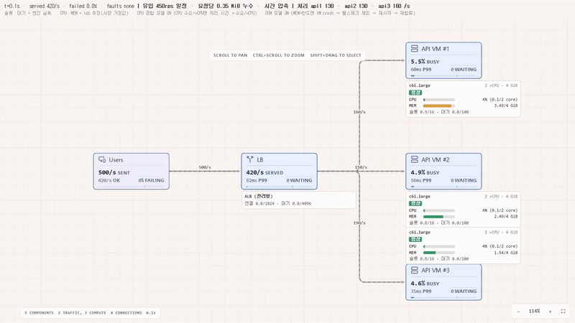This screenshot has height=323, width=575.
Task: Click the '160/s' connection label
Action: [359, 112]
